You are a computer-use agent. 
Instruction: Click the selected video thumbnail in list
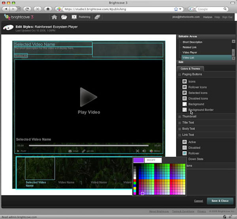pyautogui.click(x=40, y=168)
